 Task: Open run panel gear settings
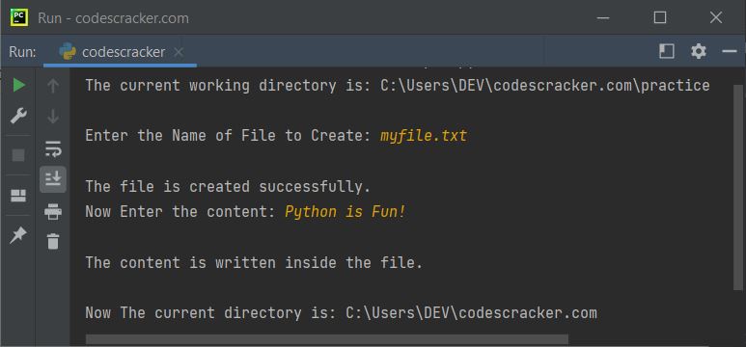(x=699, y=51)
